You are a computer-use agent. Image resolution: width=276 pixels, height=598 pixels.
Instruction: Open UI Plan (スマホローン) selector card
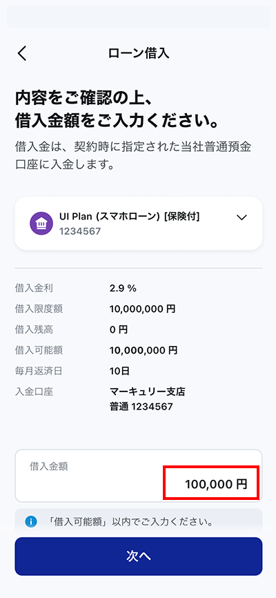[x=139, y=224]
